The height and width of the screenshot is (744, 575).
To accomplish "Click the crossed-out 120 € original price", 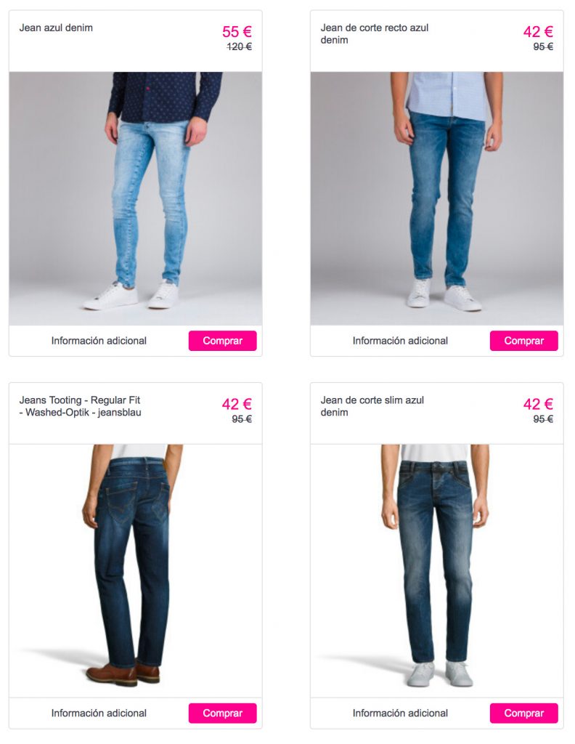I will (x=239, y=46).
